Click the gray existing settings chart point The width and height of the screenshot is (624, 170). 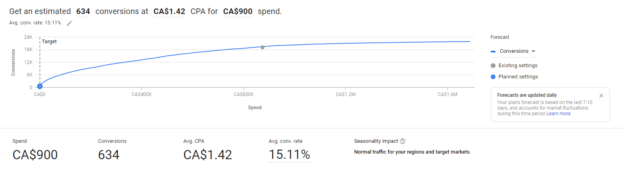[263, 47]
